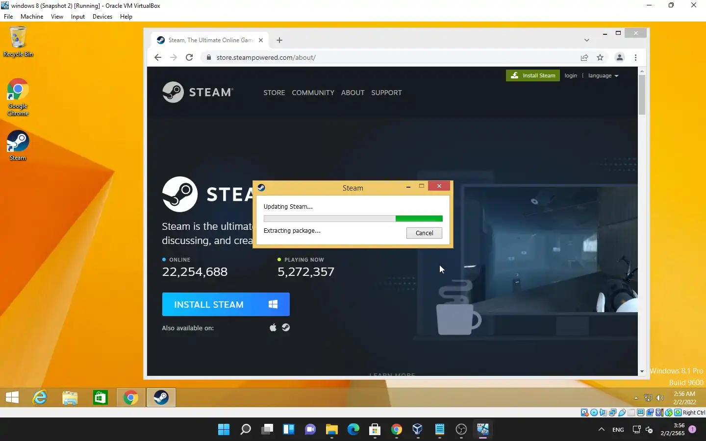Open the language dropdown on Steam page
706x441 pixels.
click(603, 75)
